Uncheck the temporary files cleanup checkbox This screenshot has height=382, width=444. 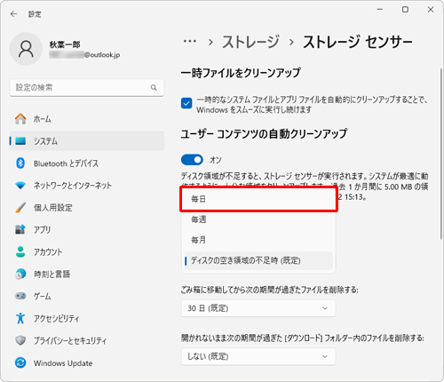pos(186,104)
